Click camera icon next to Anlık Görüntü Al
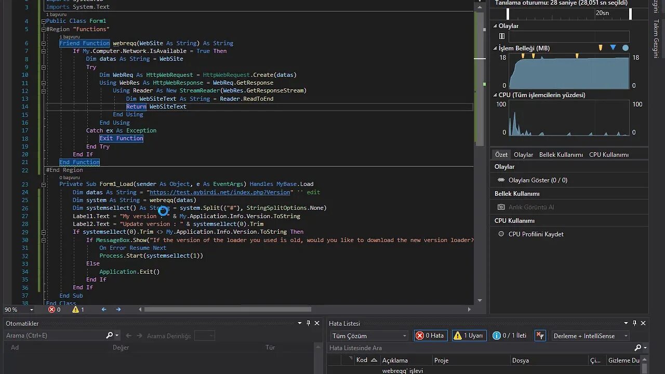Screen dimensions: 665x374 (501, 207)
